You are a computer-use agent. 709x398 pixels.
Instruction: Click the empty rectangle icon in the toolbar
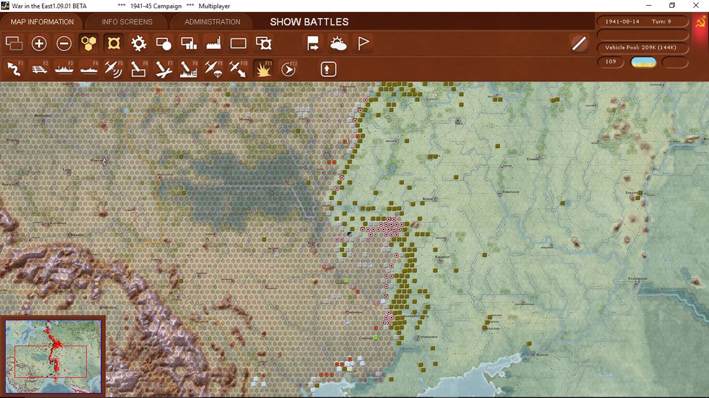coord(238,44)
